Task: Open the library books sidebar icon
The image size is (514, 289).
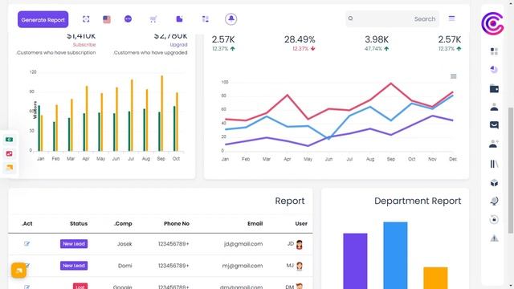Action: click(x=494, y=164)
